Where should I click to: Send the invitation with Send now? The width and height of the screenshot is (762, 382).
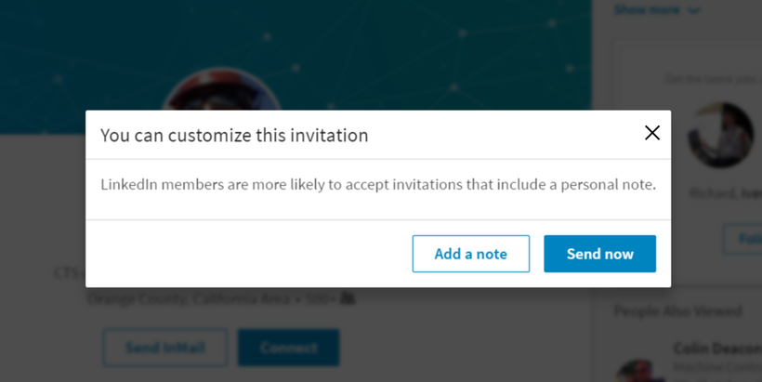click(599, 254)
